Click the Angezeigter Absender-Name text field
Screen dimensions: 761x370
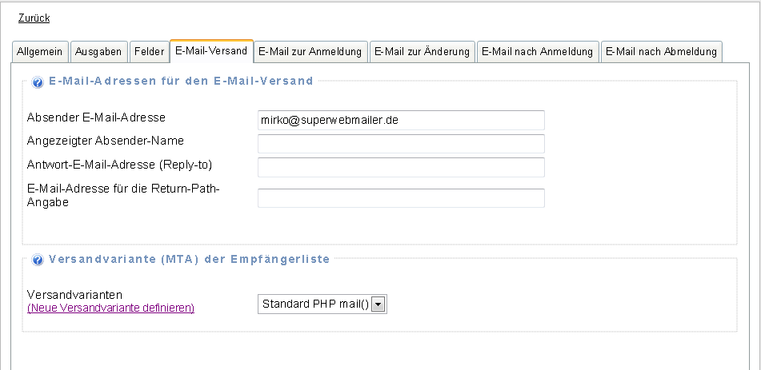point(400,144)
